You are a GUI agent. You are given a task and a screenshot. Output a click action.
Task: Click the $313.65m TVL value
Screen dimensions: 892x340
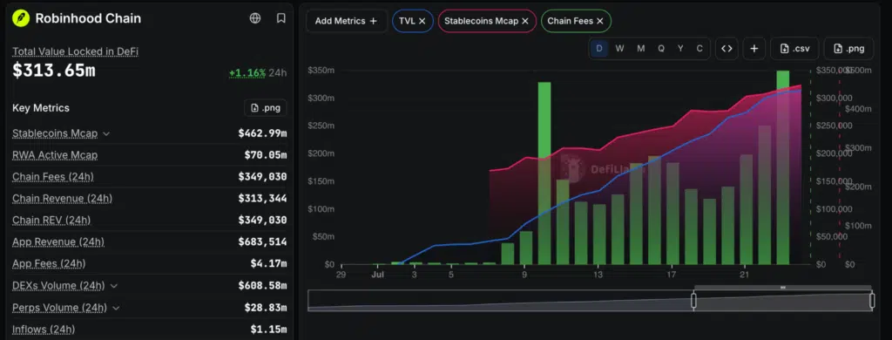click(x=54, y=71)
